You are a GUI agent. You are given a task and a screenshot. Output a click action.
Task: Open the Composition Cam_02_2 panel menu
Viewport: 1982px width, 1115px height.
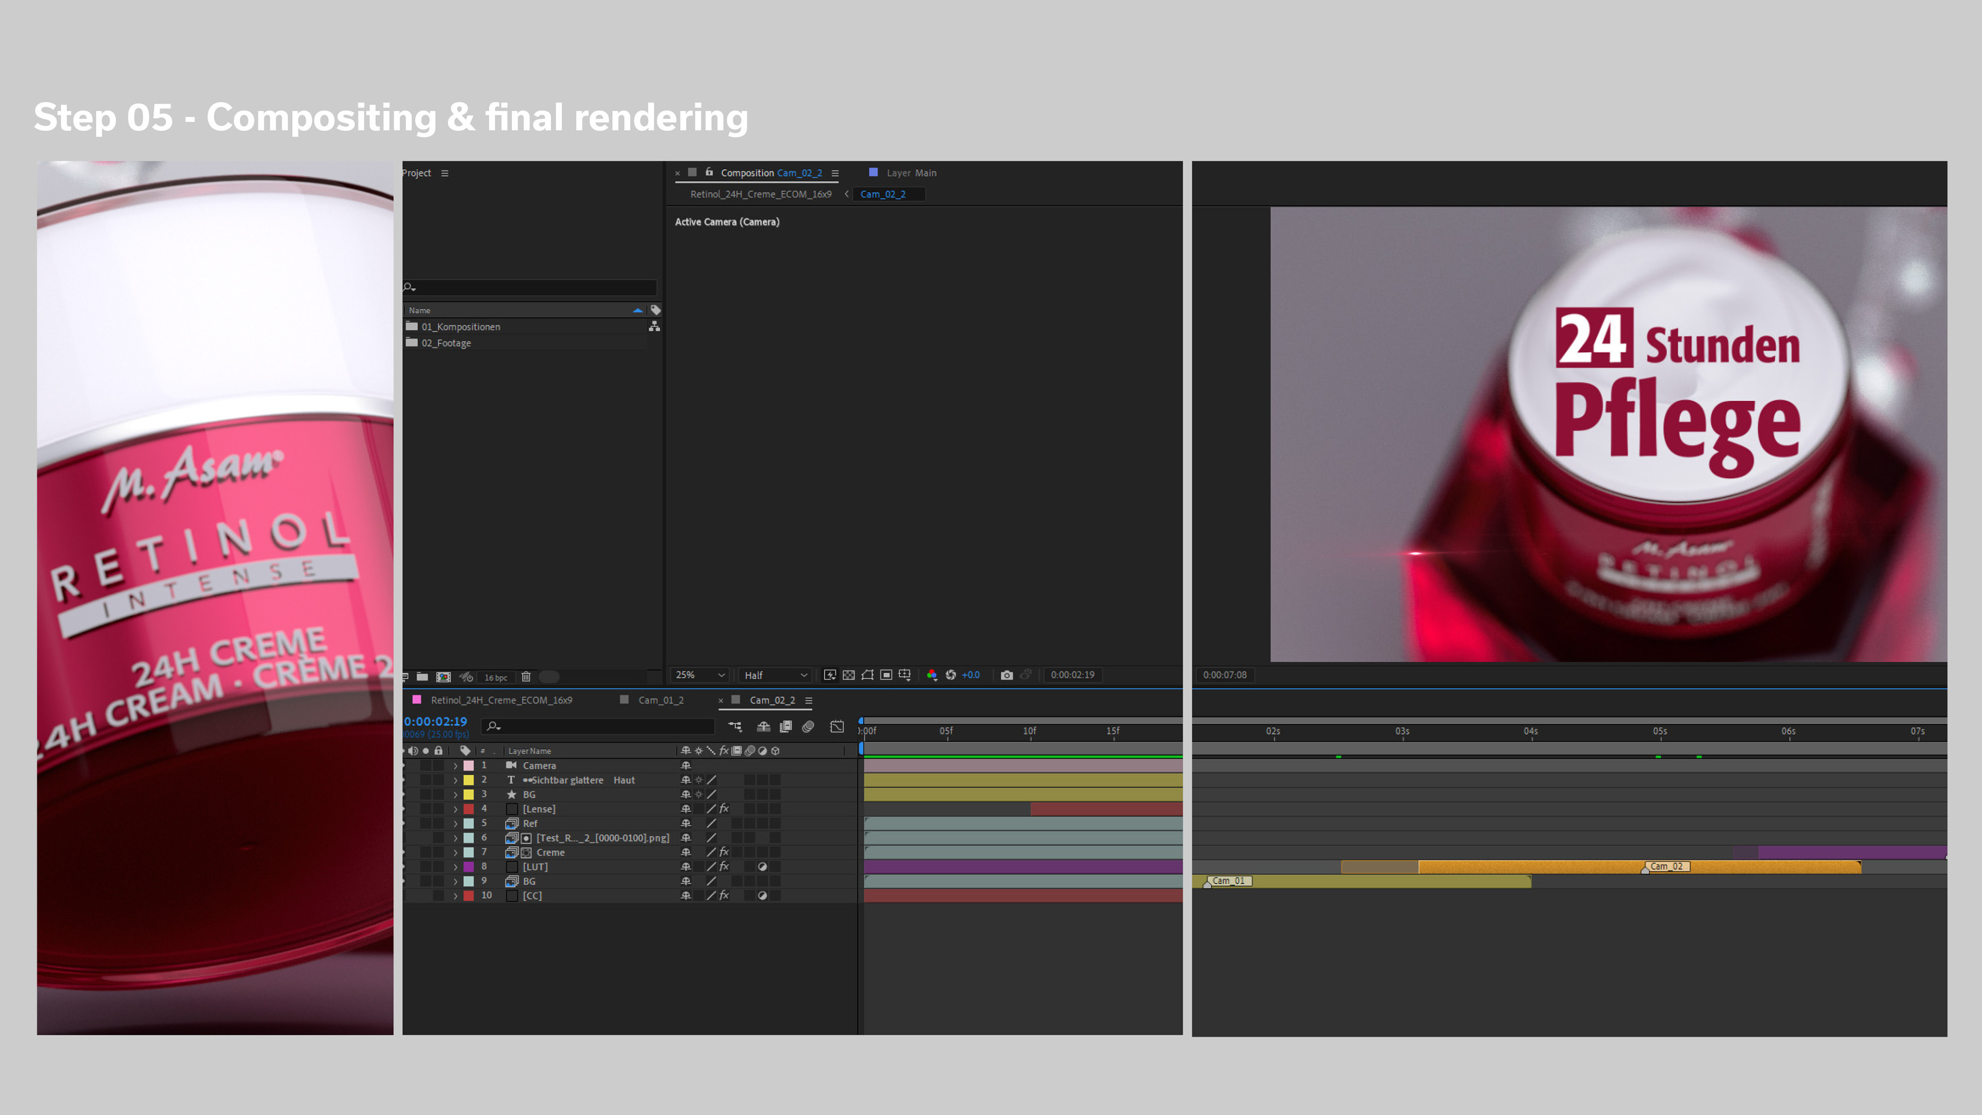pos(835,173)
